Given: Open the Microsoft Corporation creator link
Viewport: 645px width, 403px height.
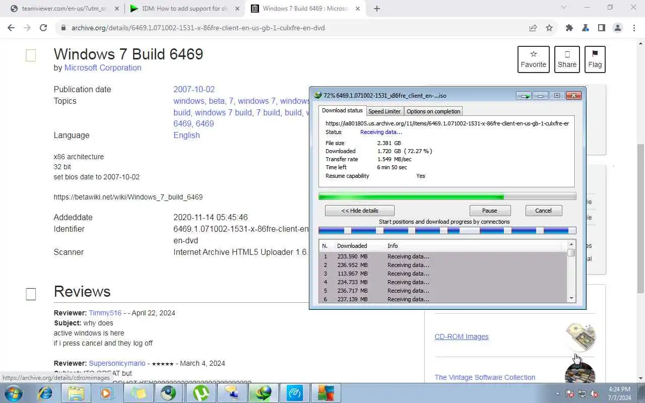Looking at the screenshot, I should pos(103,68).
